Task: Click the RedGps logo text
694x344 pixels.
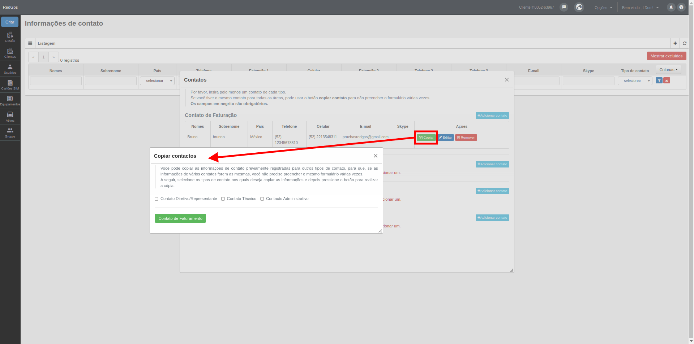Action: click(10, 7)
